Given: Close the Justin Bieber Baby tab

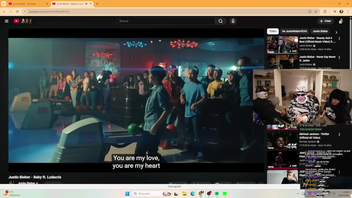Looking at the screenshot, I should 90,4.
